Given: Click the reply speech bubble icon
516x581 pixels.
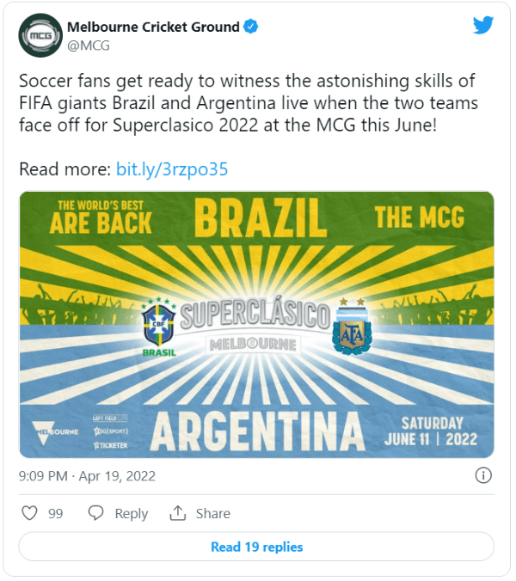Looking at the screenshot, I should (x=96, y=513).
